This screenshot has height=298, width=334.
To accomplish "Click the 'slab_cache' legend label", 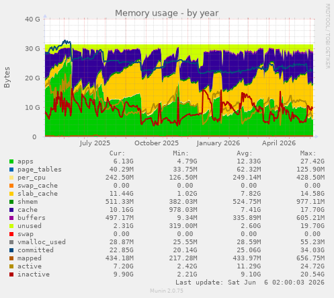I will (x=38, y=194).
